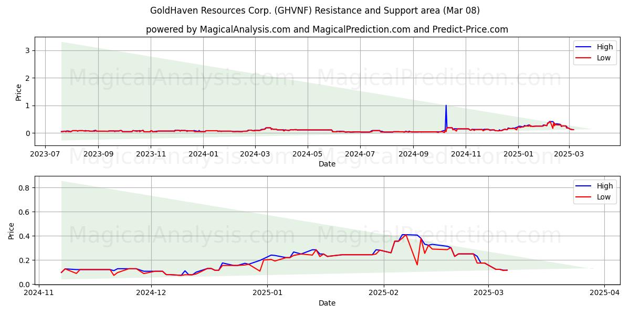
Task: Click 'High' in the lower chart legend
Action: (605, 186)
